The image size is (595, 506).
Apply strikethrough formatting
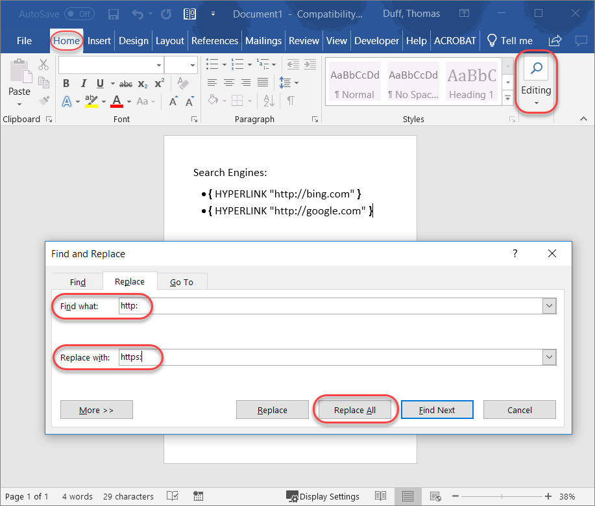(x=126, y=83)
